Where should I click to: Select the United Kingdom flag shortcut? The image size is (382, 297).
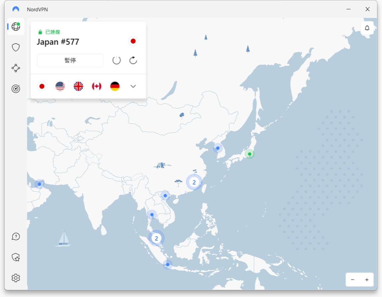[78, 86]
